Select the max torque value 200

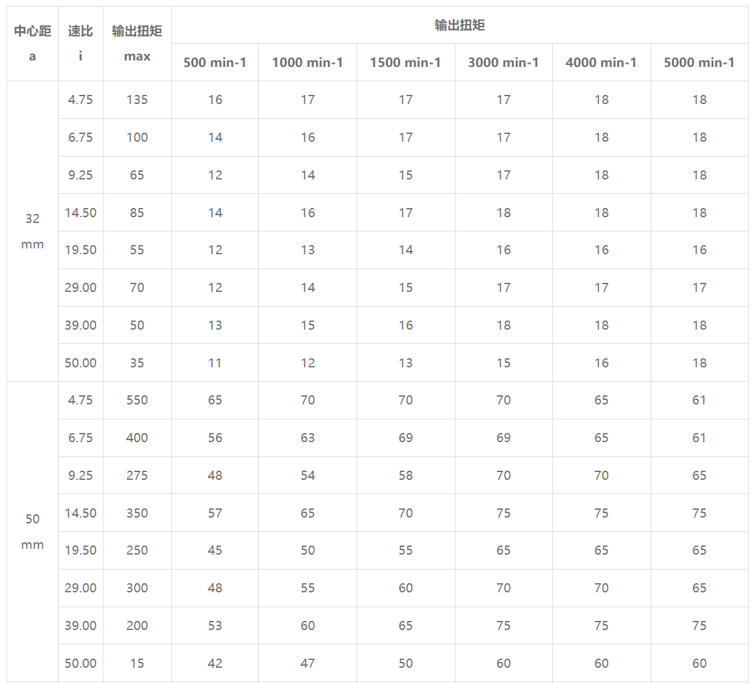coord(137,625)
